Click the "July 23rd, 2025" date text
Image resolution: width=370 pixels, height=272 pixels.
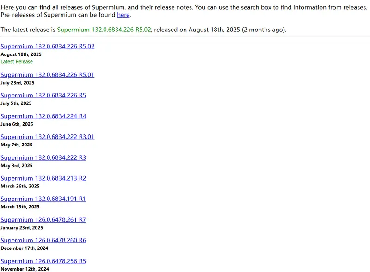click(x=17, y=83)
